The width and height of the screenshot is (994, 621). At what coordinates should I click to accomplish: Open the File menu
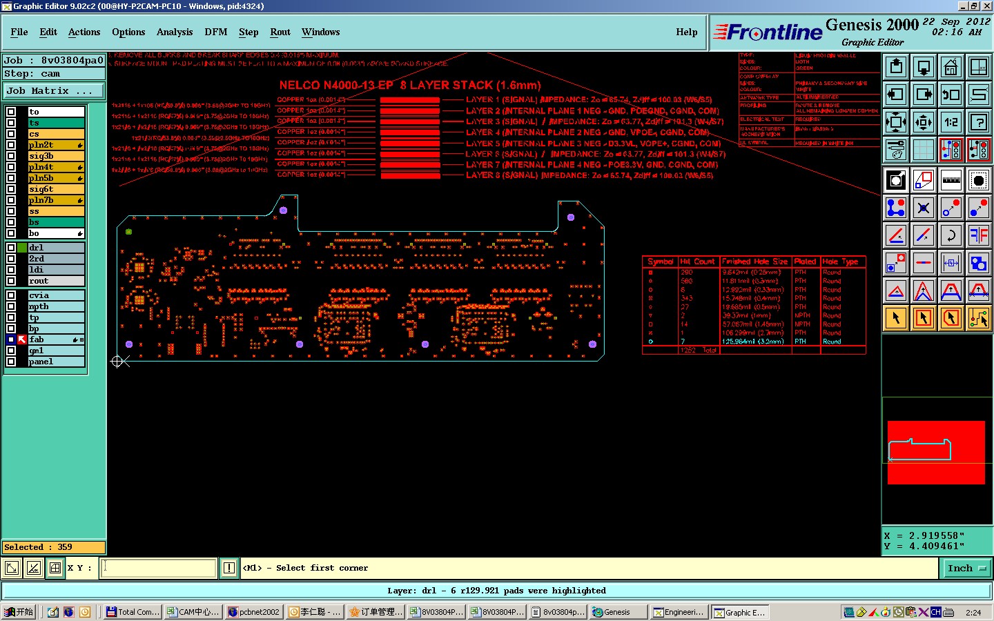point(19,32)
